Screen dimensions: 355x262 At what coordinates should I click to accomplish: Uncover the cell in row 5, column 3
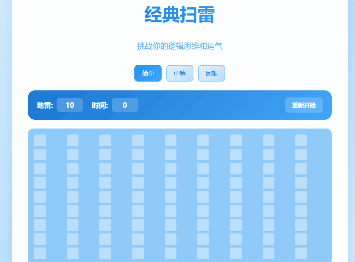click(x=105, y=197)
